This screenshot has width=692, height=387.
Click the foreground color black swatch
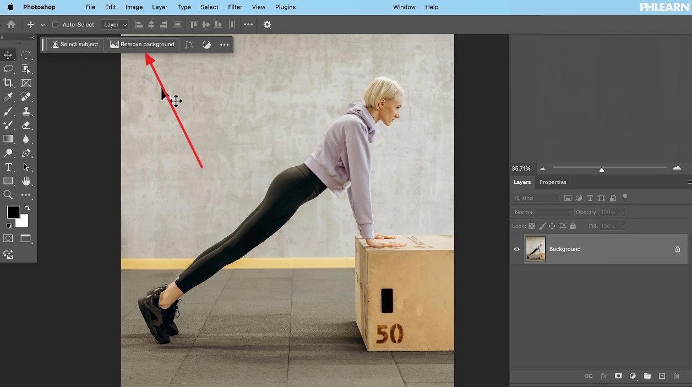tap(13, 212)
